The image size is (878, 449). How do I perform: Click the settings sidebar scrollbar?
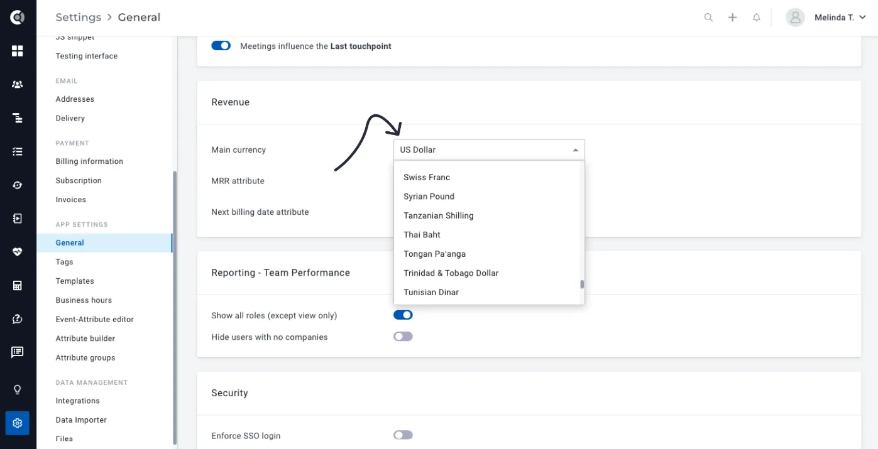click(175, 308)
